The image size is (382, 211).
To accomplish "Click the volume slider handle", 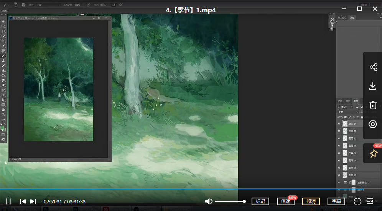I will coord(244,201).
